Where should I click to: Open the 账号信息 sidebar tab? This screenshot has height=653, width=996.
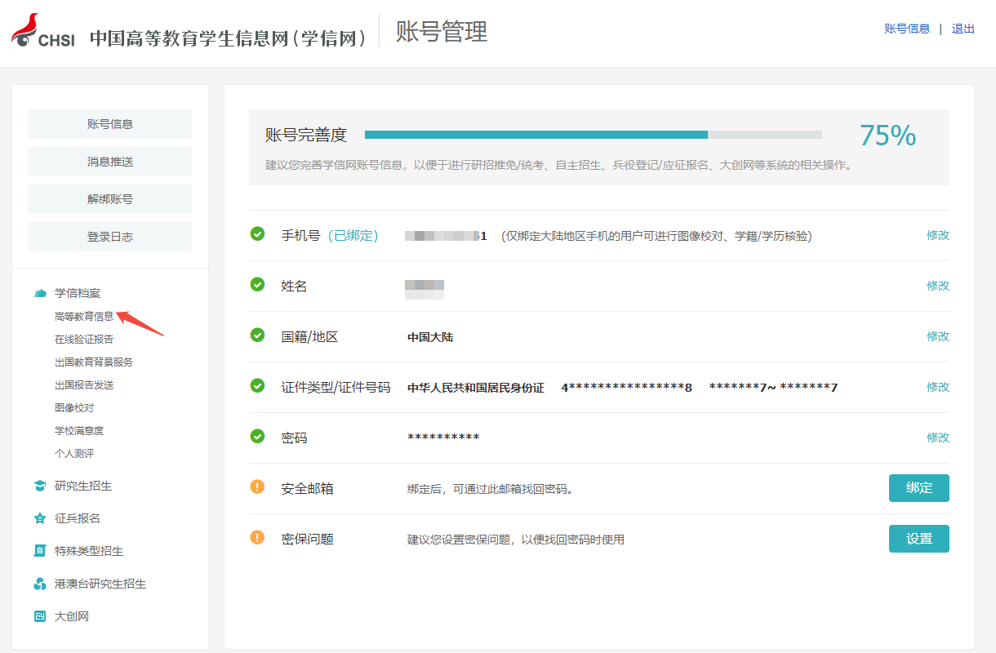110,124
